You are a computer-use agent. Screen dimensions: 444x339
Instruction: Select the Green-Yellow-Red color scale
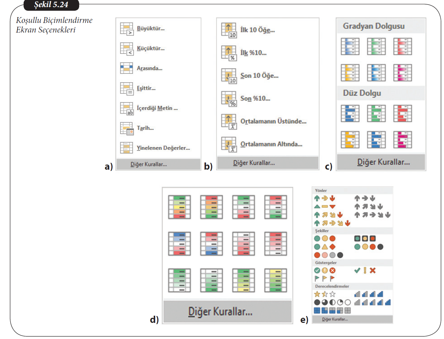point(179,207)
